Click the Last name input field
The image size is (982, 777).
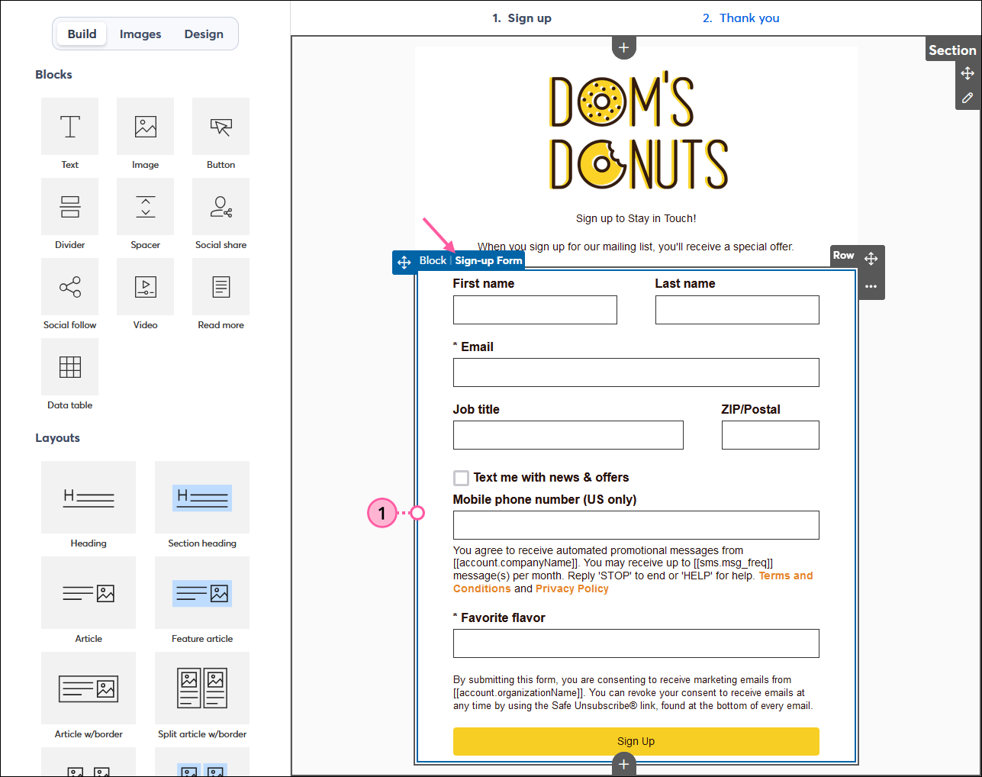(737, 310)
